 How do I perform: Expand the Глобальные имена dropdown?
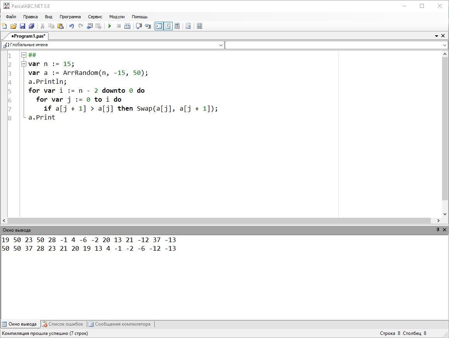pyautogui.click(x=221, y=45)
